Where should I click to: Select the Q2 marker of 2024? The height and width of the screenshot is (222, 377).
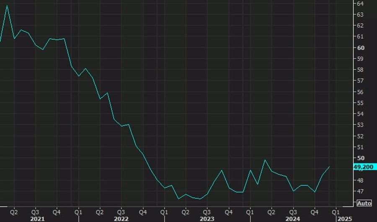pyautogui.click(x=271, y=211)
